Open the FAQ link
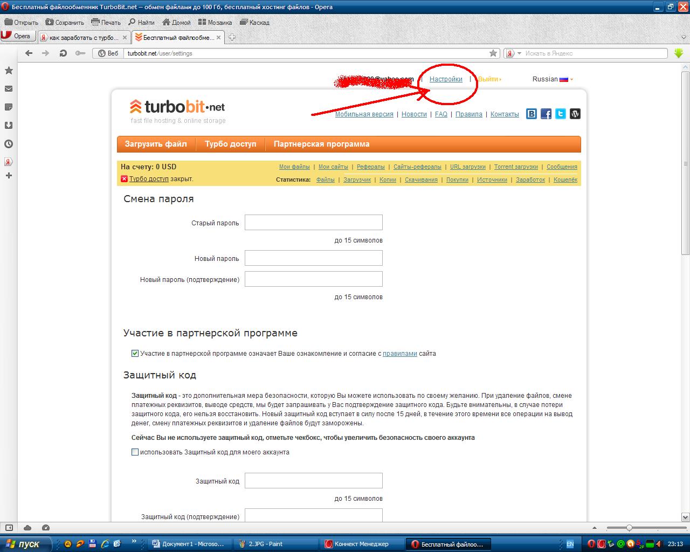The height and width of the screenshot is (552, 690). tap(441, 114)
